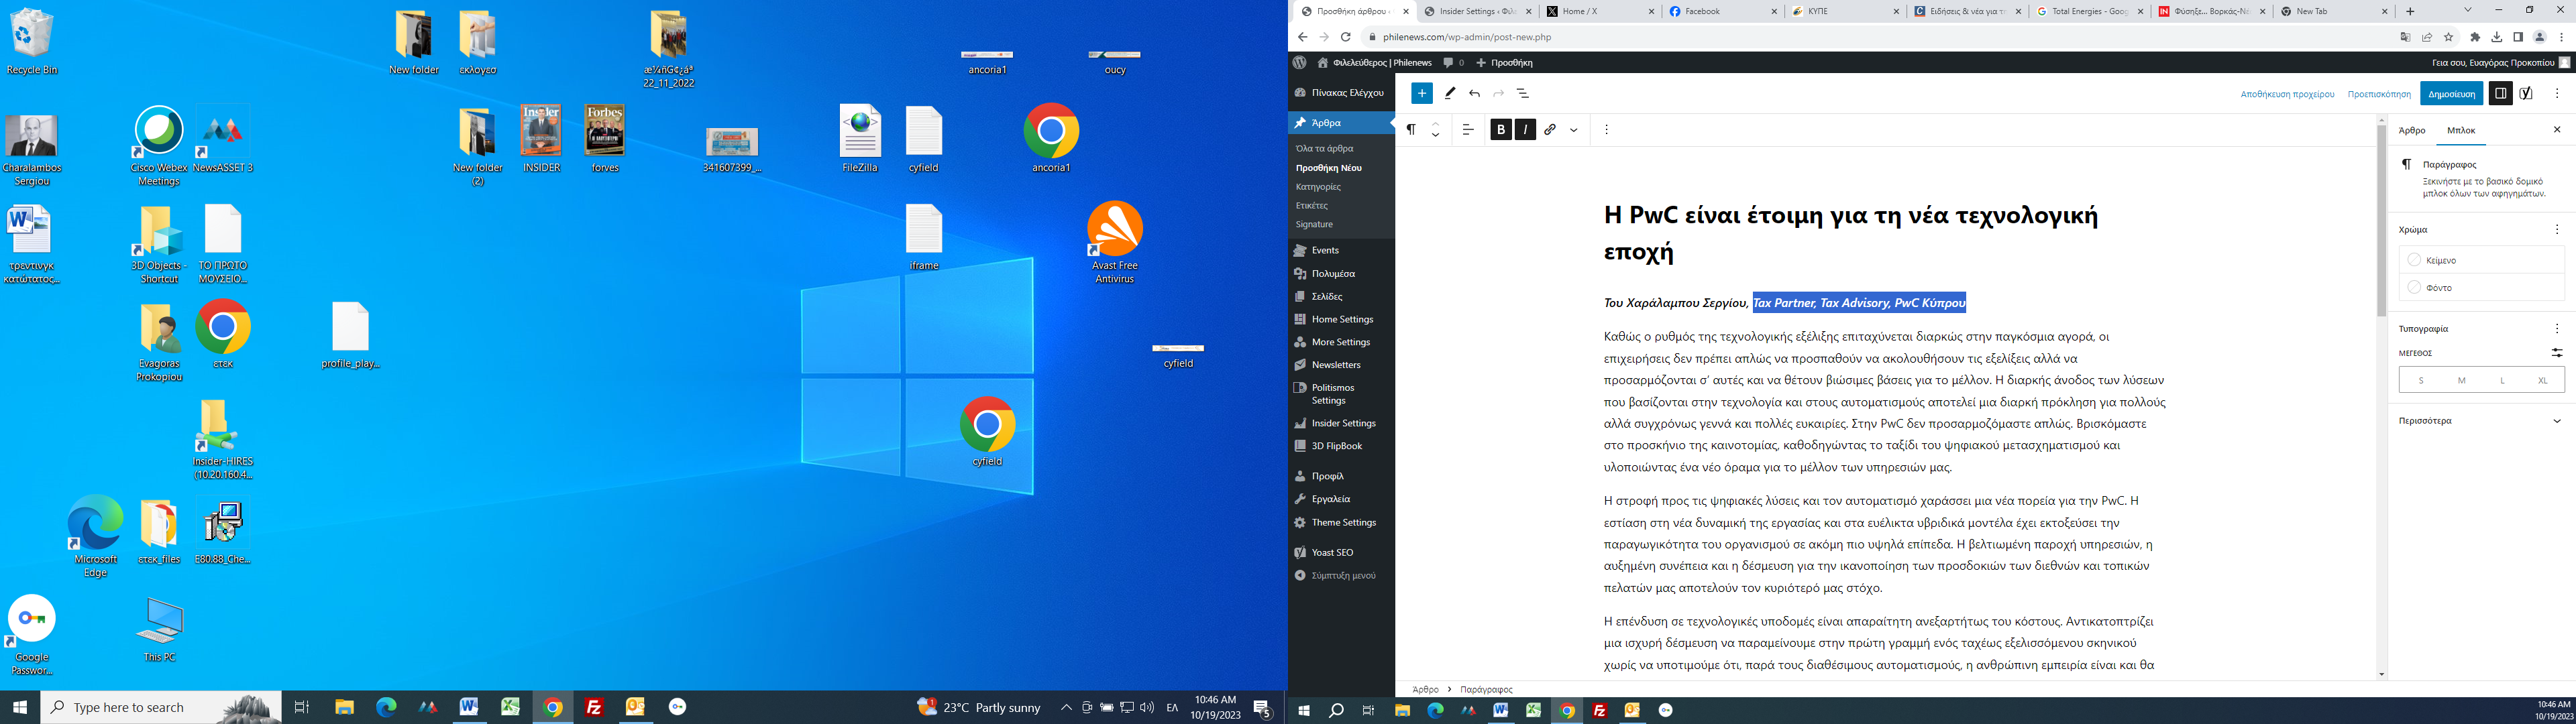Bookmark page with star icon

[2449, 37]
